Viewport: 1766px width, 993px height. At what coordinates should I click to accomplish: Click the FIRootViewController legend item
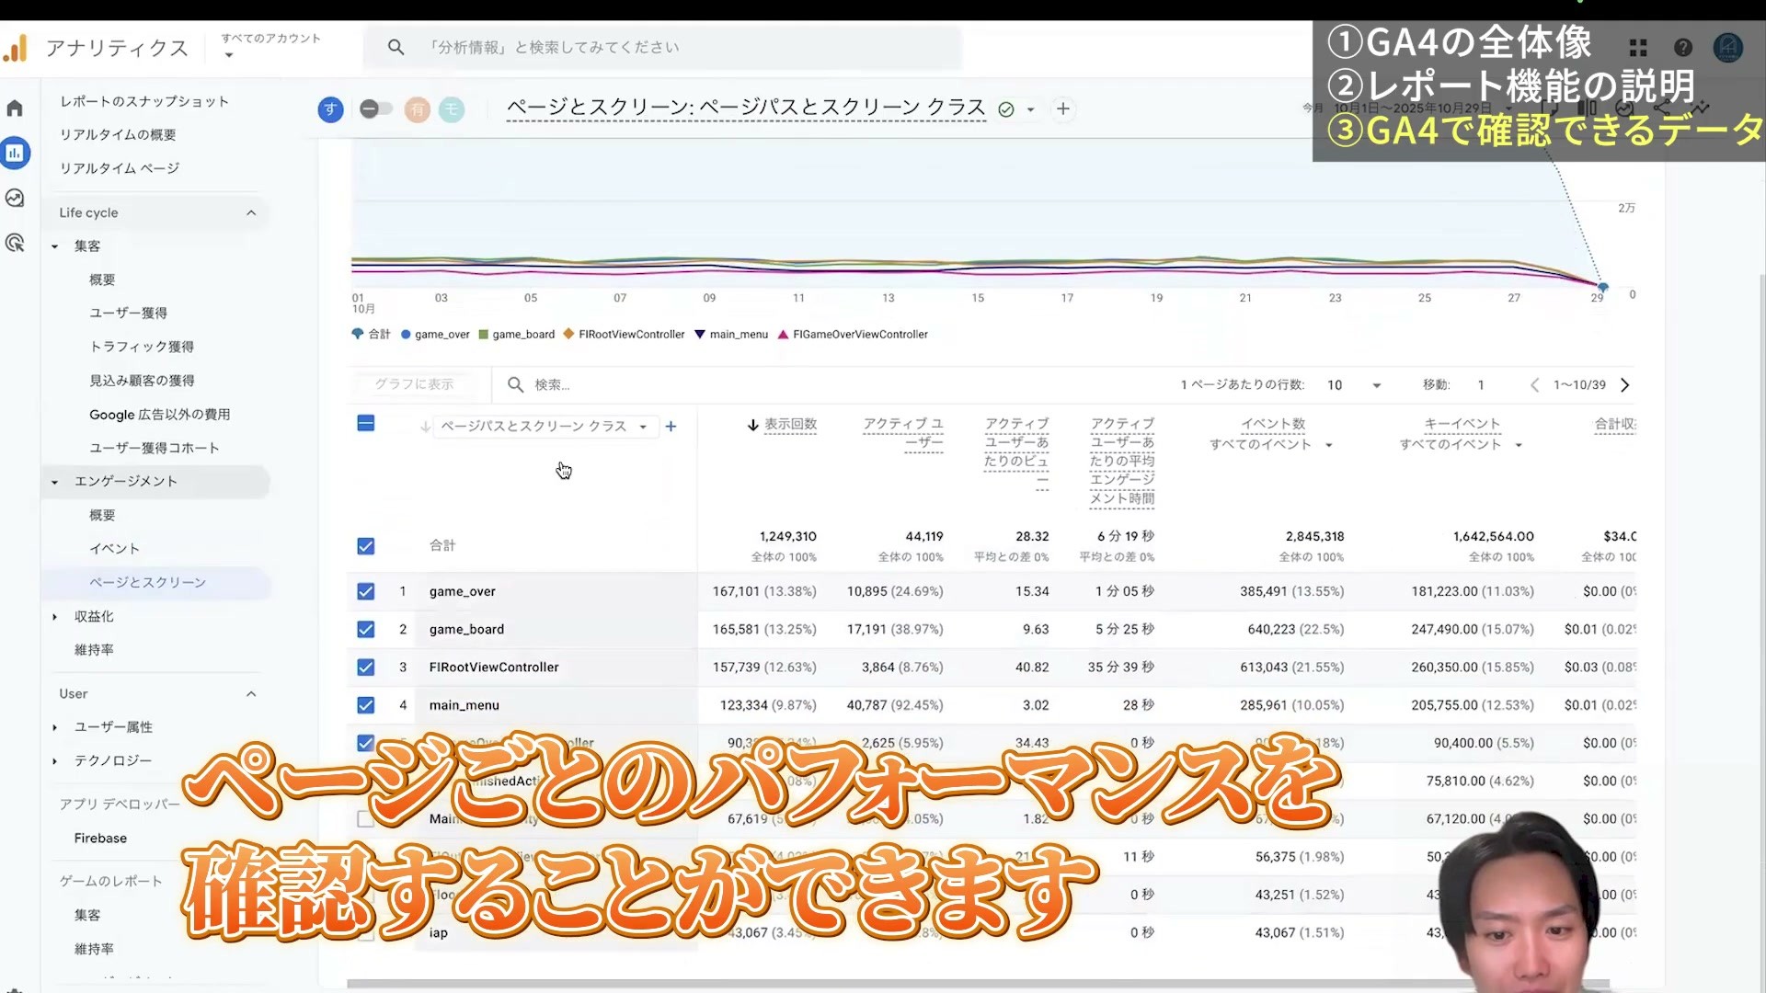point(625,335)
